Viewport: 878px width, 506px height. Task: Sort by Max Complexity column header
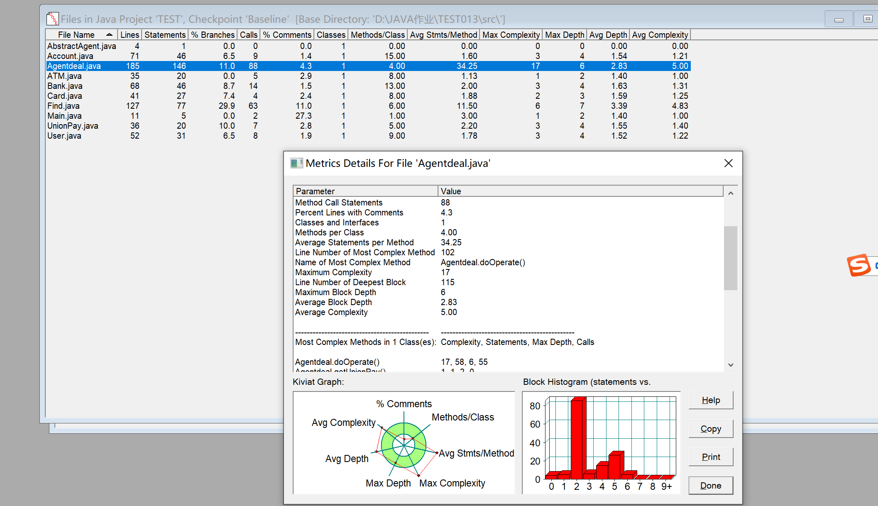coord(511,35)
